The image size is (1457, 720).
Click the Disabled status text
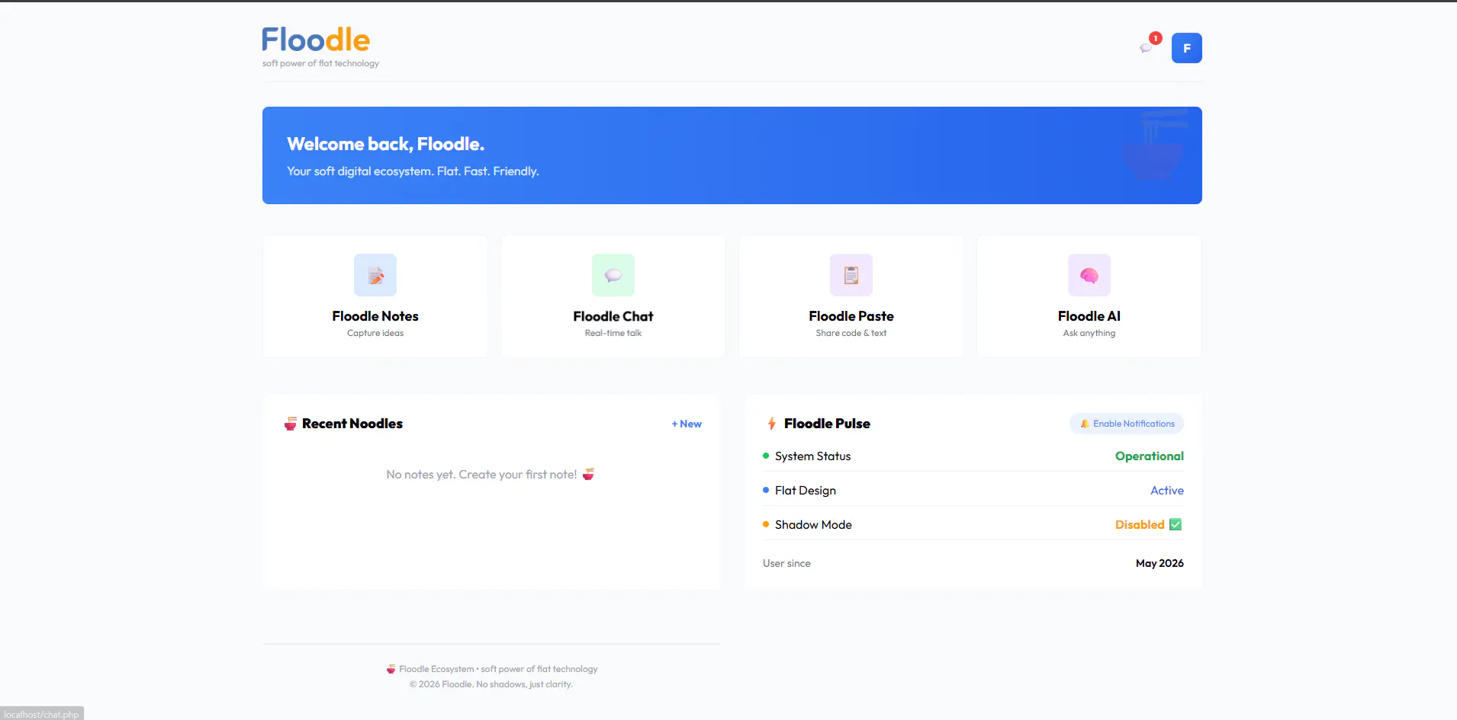[x=1140, y=525]
